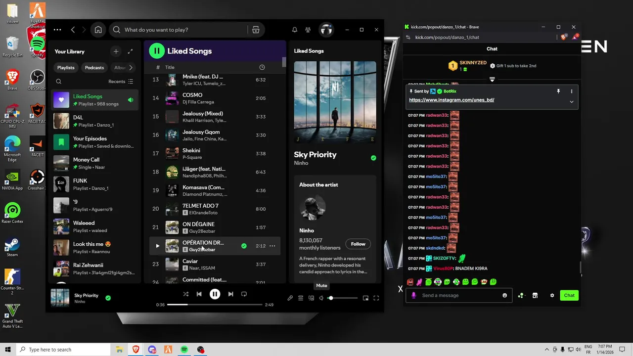Show lyrics with microphone icon
The image size is (633, 356).
290,298
